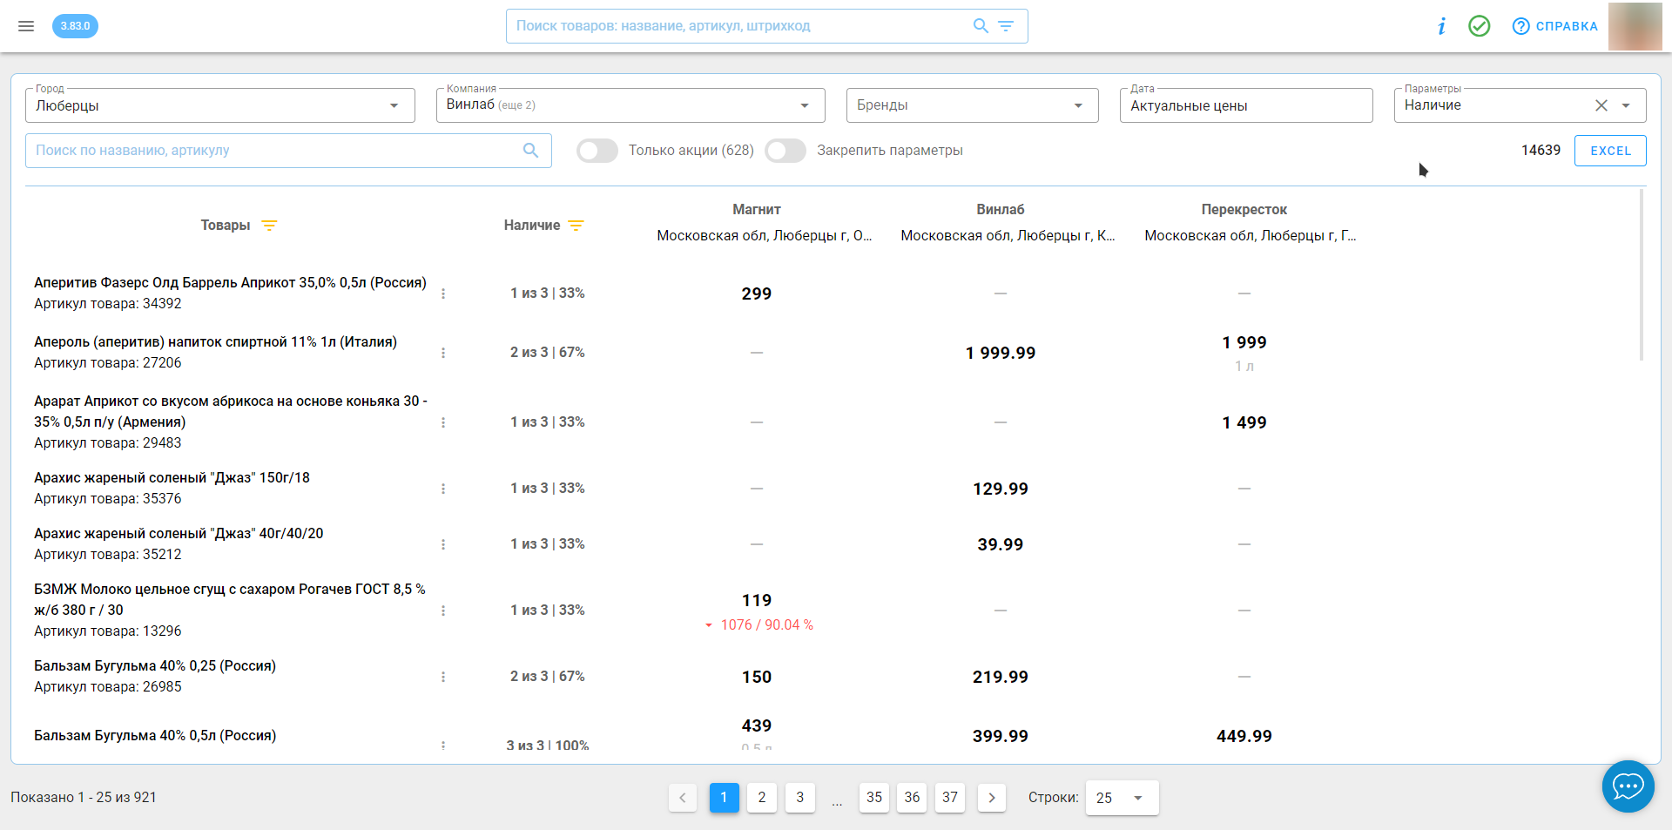Expand the Компания dropdown showing Винлаб

click(630, 105)
